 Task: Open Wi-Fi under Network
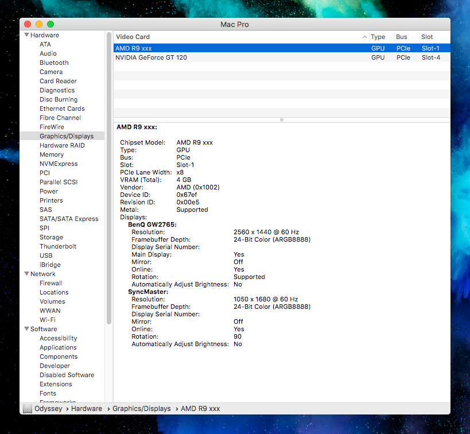click(x=48, y=320)
